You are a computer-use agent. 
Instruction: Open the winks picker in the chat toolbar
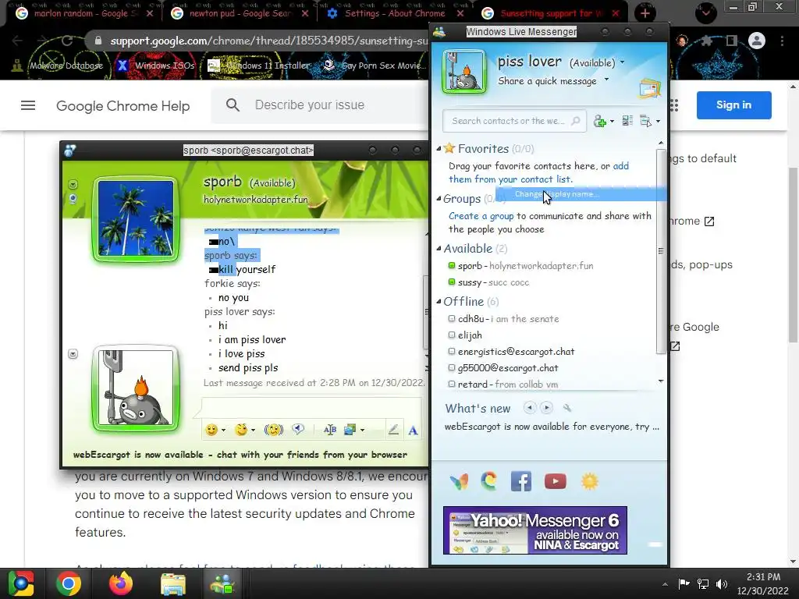click(x=241, y=430)
